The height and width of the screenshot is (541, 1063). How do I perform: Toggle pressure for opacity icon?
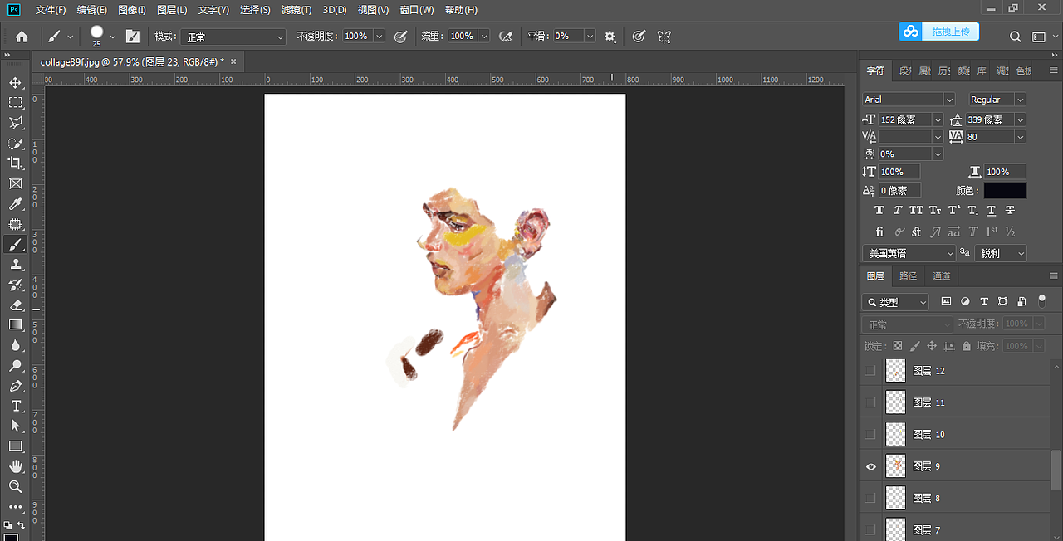[401, 37]
